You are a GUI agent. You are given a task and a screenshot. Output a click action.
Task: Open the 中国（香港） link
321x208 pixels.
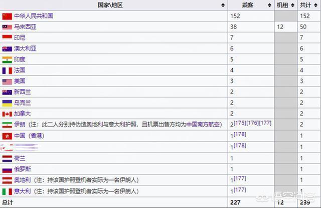29,135
